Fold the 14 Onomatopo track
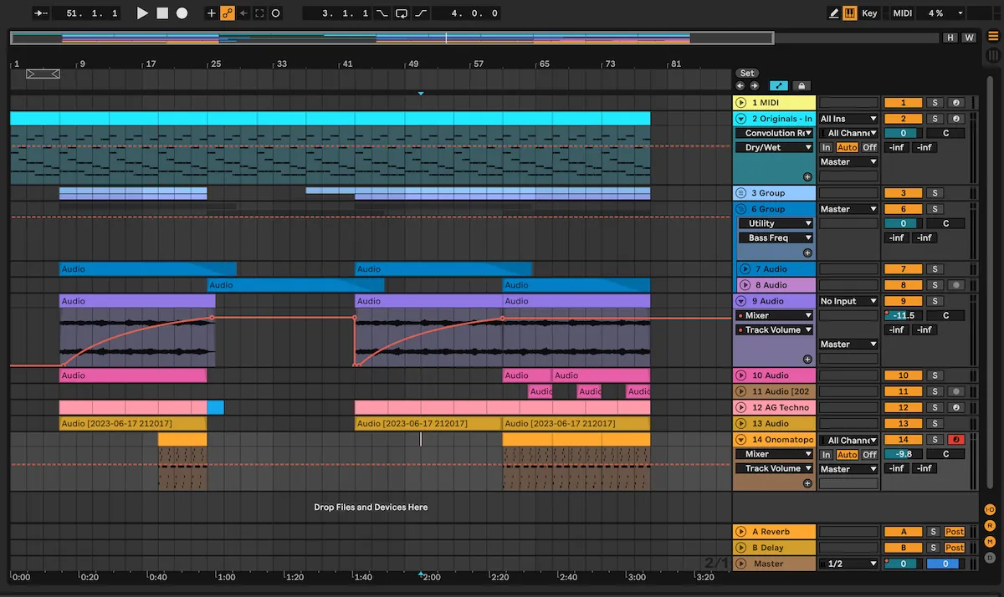 741,440
